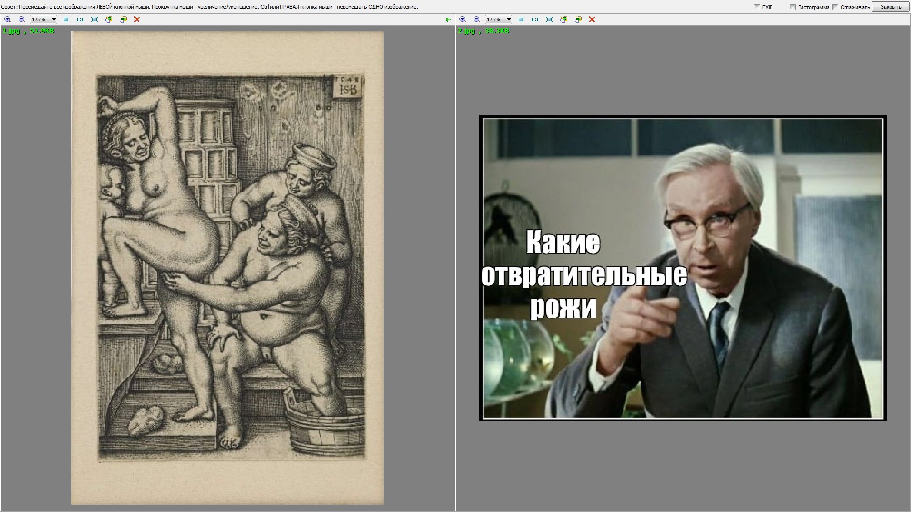Enable the Сглаживать checkbox
This screenshot has height=512, width=911.
pos(835,7)
